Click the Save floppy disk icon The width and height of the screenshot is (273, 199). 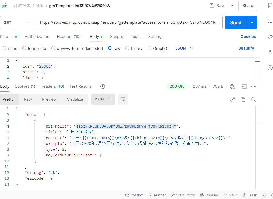212,6
